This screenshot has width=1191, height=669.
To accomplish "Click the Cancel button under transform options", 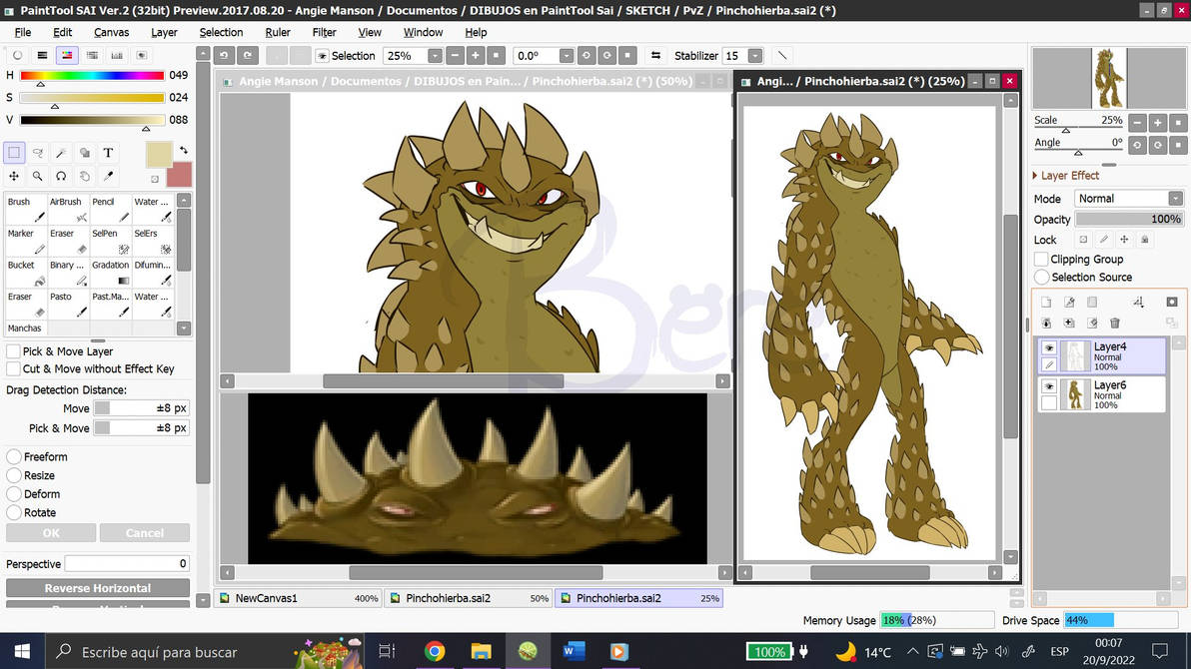I will click(144, 532).
